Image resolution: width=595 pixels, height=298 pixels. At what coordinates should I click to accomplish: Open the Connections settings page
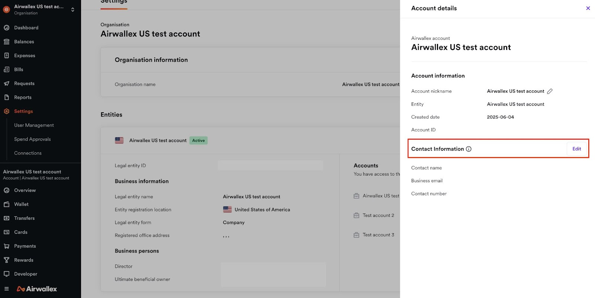coord(28,153)
